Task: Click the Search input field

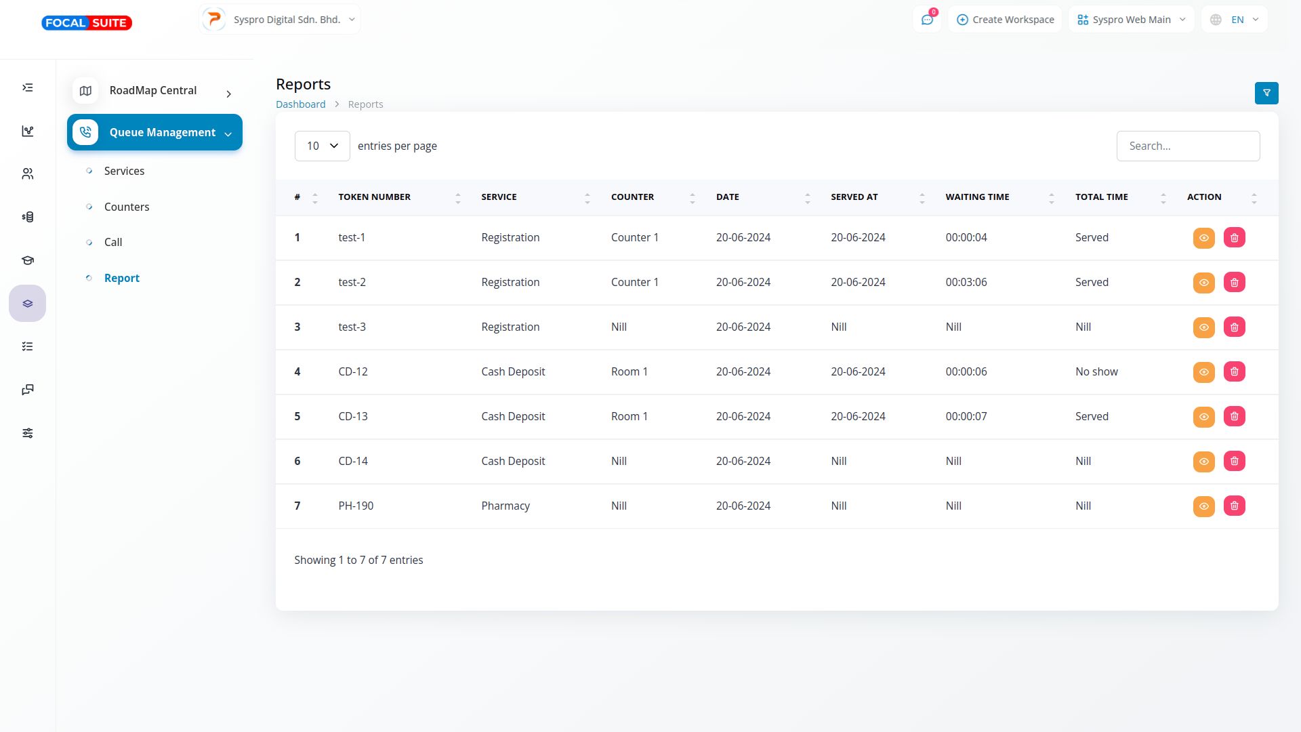Action: pos(1187,146)
